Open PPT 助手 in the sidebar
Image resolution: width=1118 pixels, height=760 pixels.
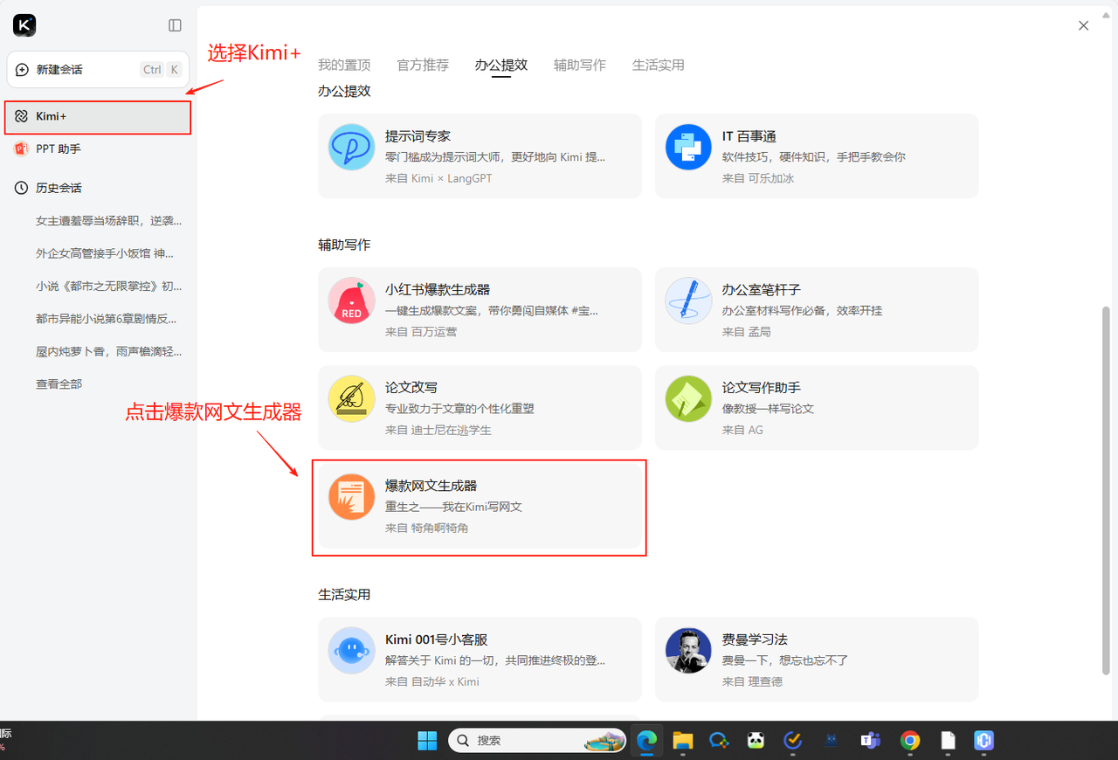98,149
